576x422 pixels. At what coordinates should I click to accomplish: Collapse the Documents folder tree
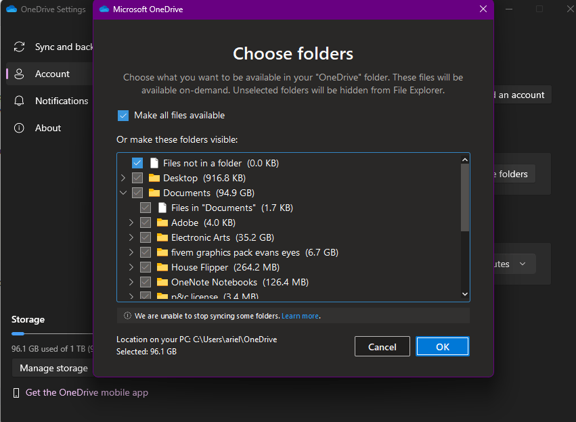click(x=123, y=193)
